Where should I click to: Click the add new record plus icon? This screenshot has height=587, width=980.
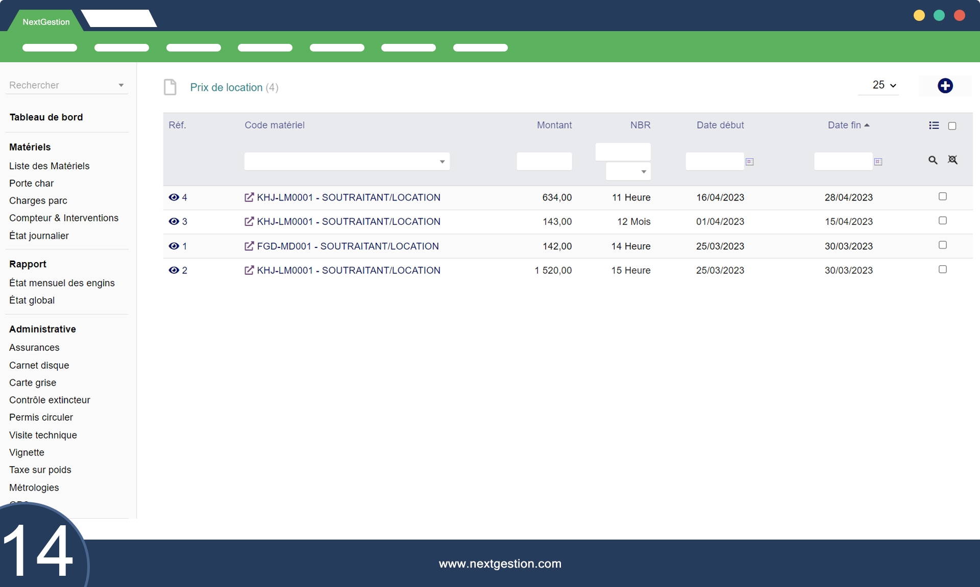point(945,86)
